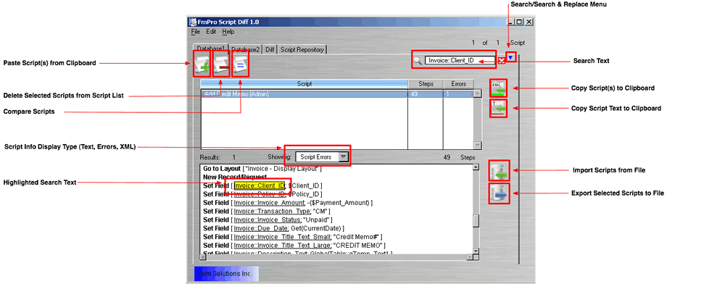Click script text vertical scrollbar thumb
This screenshot has height=284, width=725.
pos(476,221)
